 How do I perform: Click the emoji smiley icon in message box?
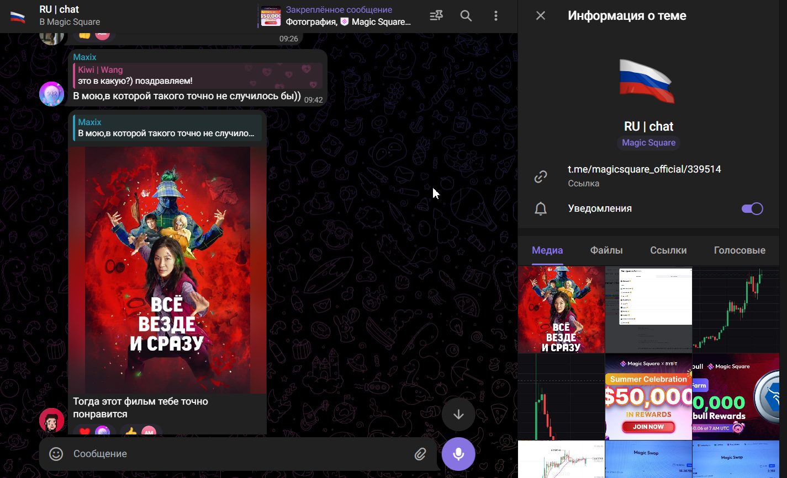[x=56, y=454]
